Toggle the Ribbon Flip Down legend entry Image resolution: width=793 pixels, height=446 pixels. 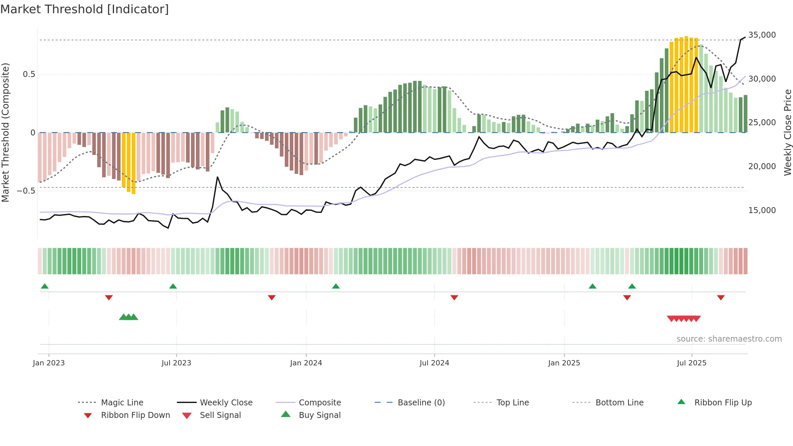click(x=127, y=415)
